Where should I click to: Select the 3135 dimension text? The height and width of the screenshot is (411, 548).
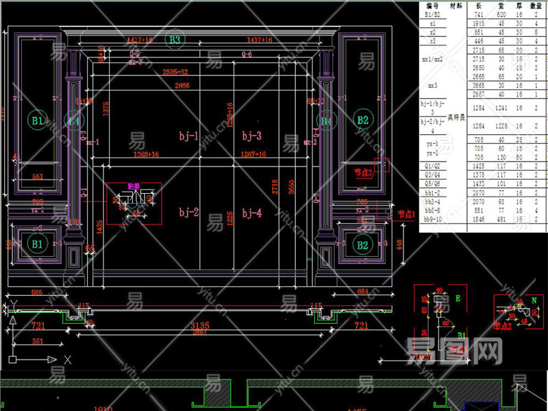point(199,325)
